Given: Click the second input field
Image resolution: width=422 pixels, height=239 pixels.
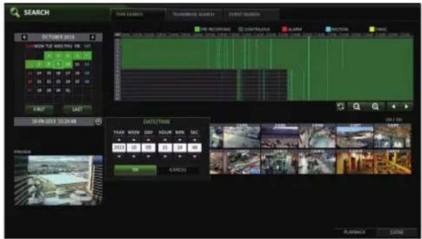Looking at the screenshot, I should [x=195, y=148].
